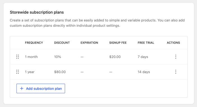
Task: Click the FREQUENCY column header
Action: [34, 43]
